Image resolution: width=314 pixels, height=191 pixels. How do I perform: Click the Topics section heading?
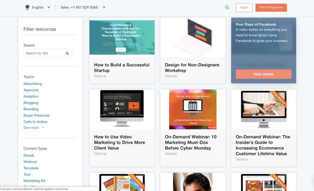click(29, 77)
